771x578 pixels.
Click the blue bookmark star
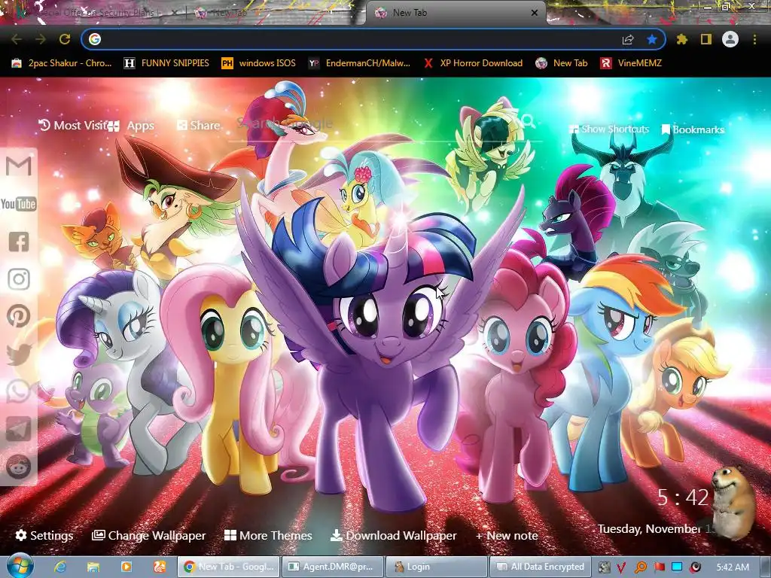652,39
